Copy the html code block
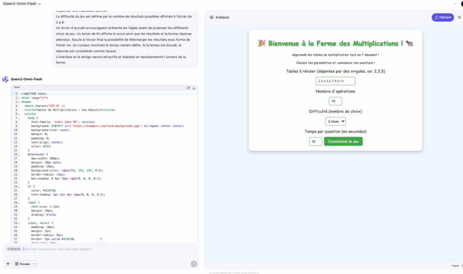Image resolution: width=463 pixels, height=274 pixels. (x=189, y=88)
